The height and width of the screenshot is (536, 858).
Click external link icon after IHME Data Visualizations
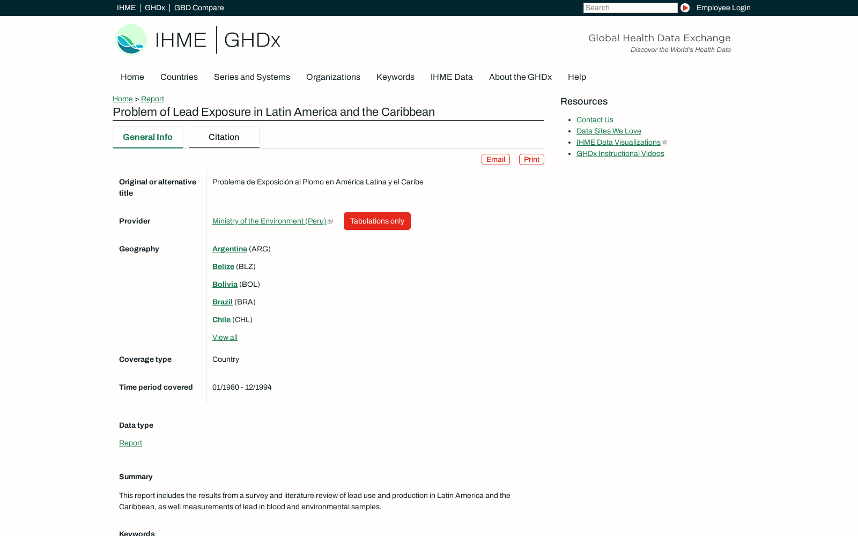(664, 143)
